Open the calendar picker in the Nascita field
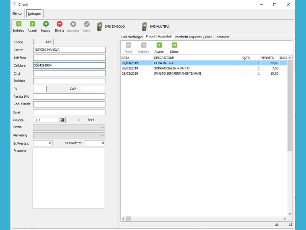This screenshot has width=306, height=230. 62,120
